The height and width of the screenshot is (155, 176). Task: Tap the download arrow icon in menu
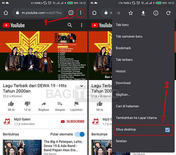(143, 13)
